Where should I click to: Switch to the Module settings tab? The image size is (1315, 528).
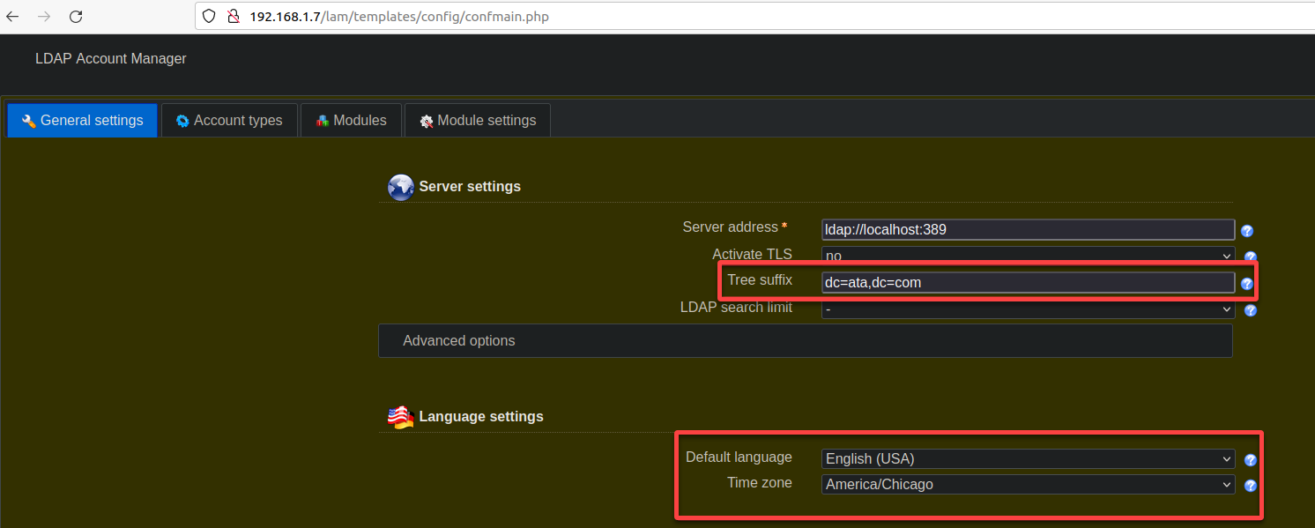click(x=478, y=121)
